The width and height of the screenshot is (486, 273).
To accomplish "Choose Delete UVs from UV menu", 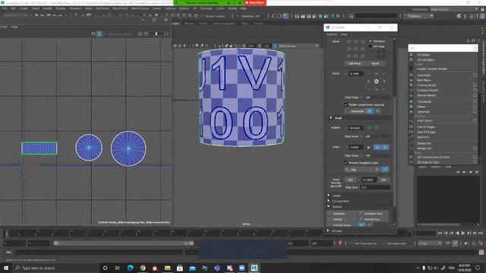I will point(424,143).
